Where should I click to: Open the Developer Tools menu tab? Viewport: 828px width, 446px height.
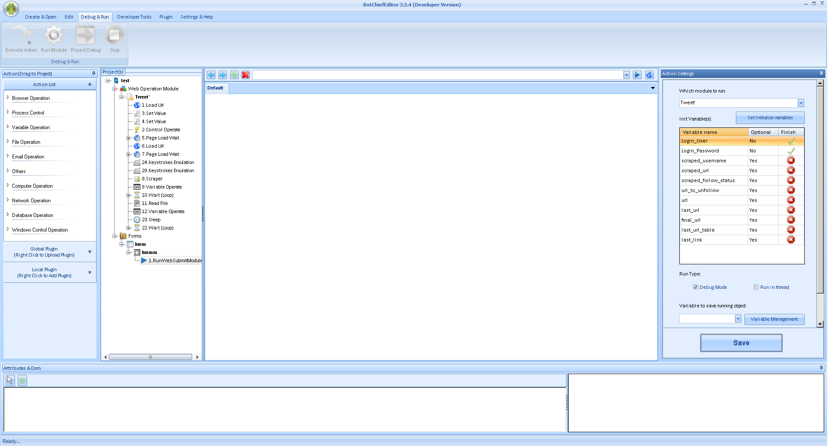[134, 17]
